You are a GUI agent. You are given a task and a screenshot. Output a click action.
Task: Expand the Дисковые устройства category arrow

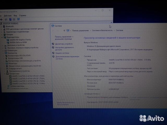click(x=2, y=45)
